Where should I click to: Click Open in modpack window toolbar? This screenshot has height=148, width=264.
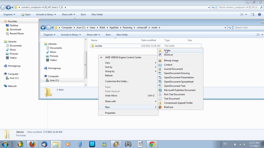pyautogui.click(x=26, y=14)
